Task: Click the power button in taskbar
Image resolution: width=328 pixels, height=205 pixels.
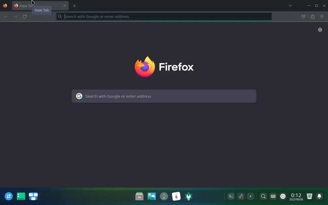Action: 283,196
